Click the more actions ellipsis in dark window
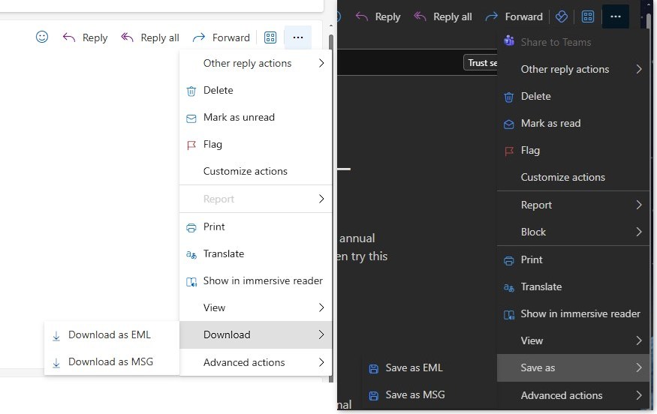 pos(616,16)
